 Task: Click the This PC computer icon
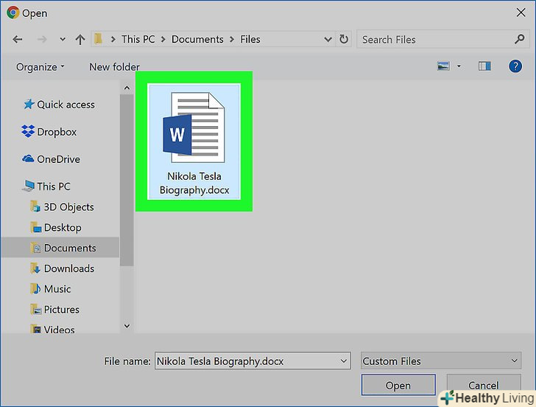[29, 186]
